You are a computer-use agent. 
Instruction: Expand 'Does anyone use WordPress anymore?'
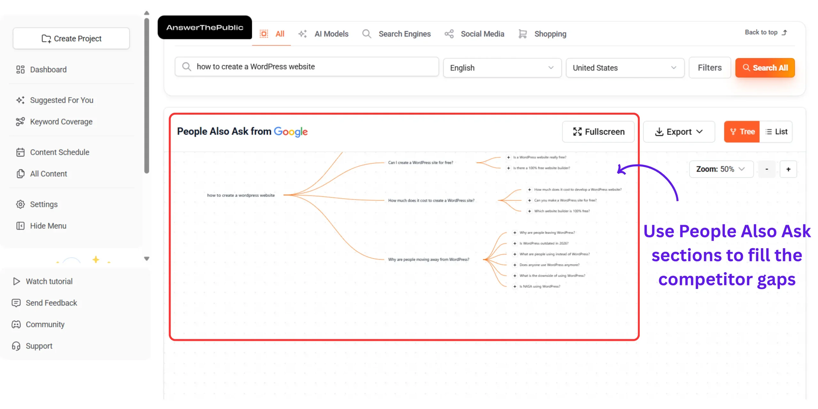point(515,265)
